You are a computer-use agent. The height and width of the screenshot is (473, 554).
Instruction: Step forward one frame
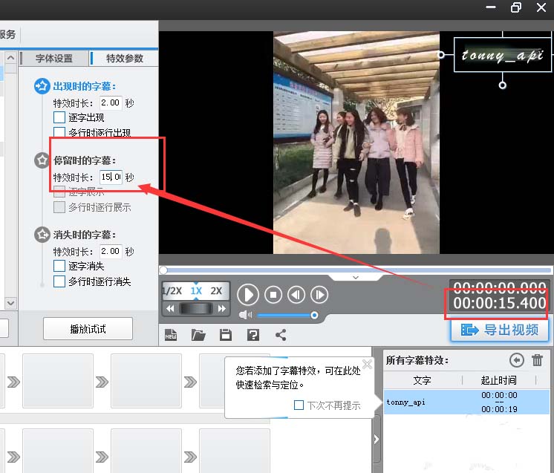coord(319,295)
